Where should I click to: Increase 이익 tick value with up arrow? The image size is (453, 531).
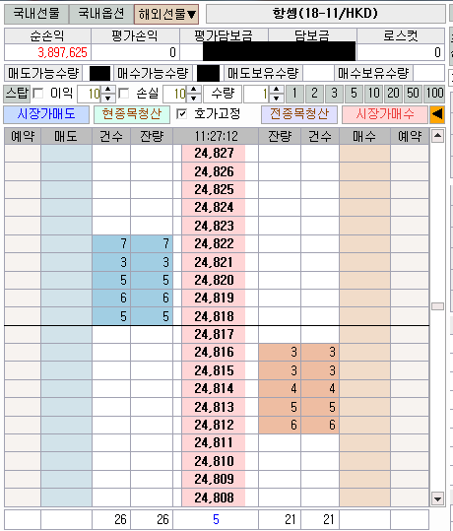108,90
